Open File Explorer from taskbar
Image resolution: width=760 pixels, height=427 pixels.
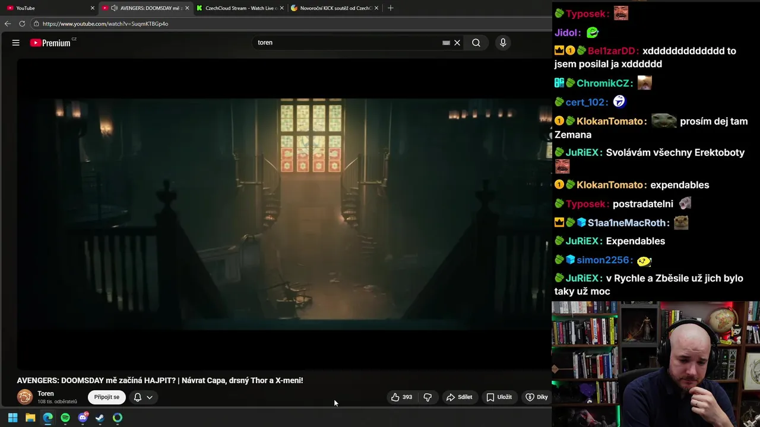[x=30, y=418]
